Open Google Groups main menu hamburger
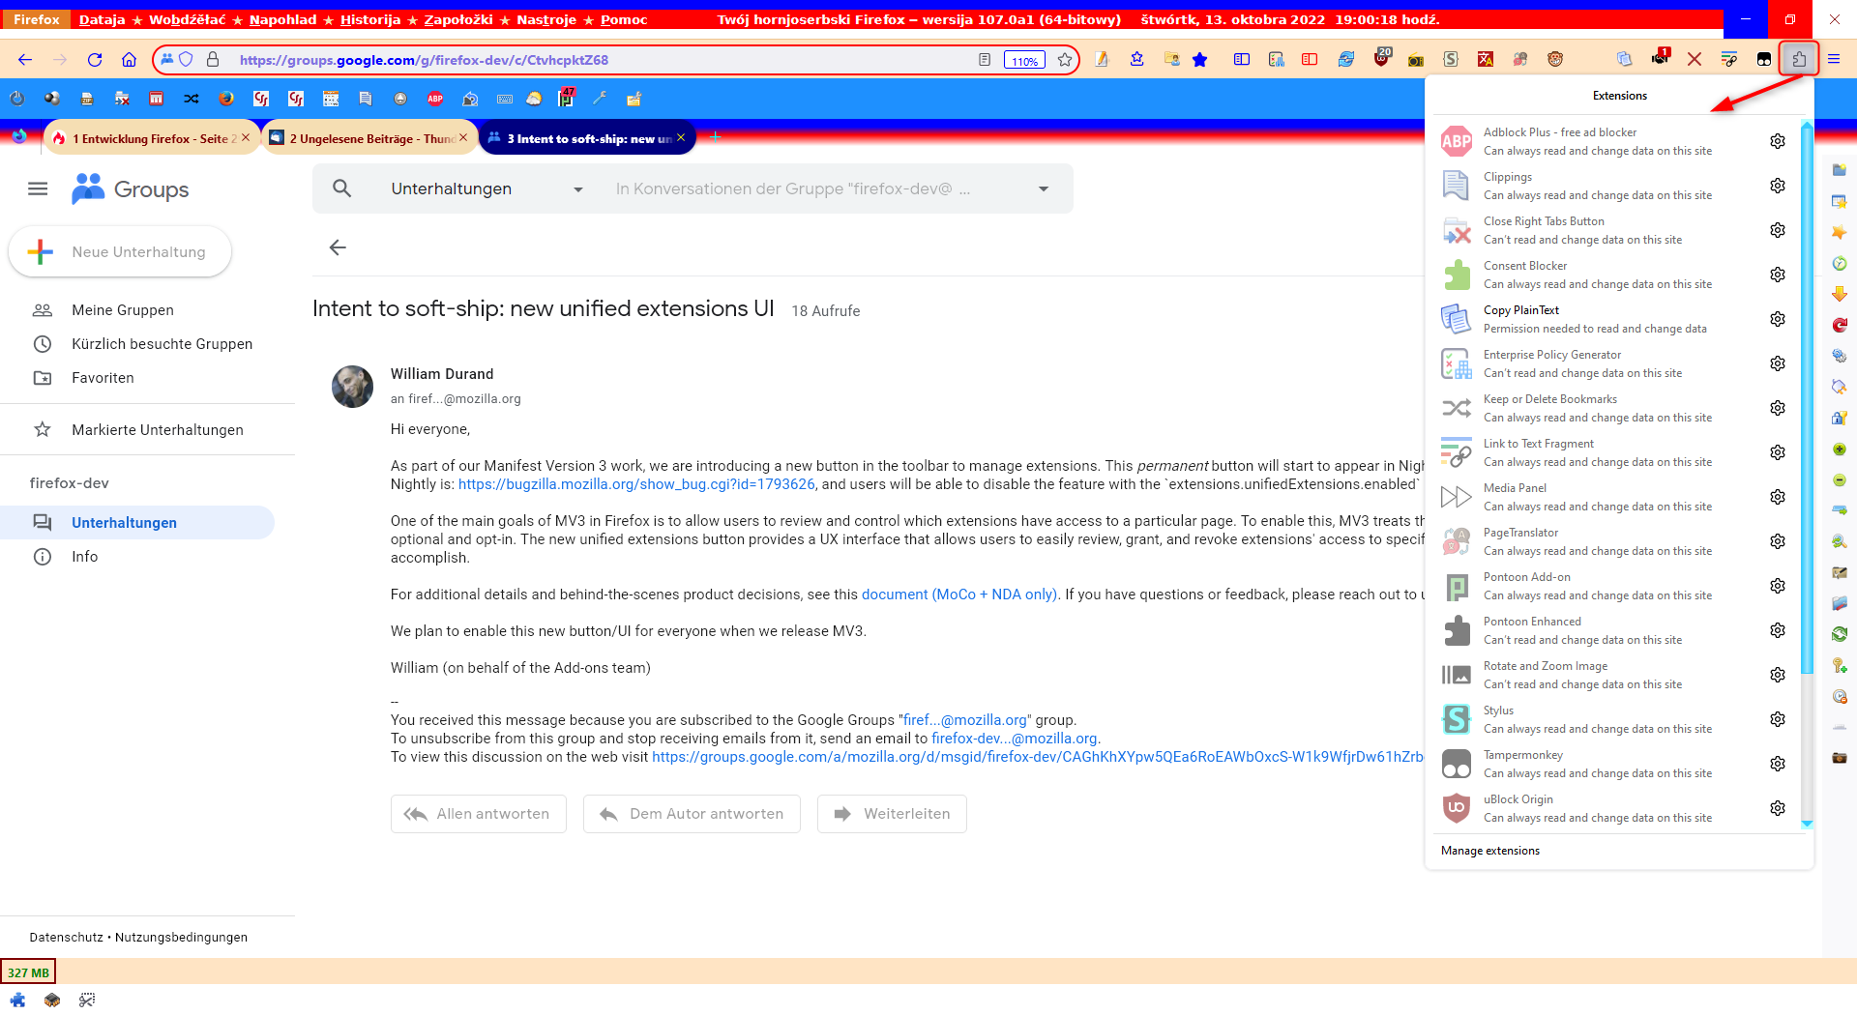 pyautogui.click(x=38, y=188)
